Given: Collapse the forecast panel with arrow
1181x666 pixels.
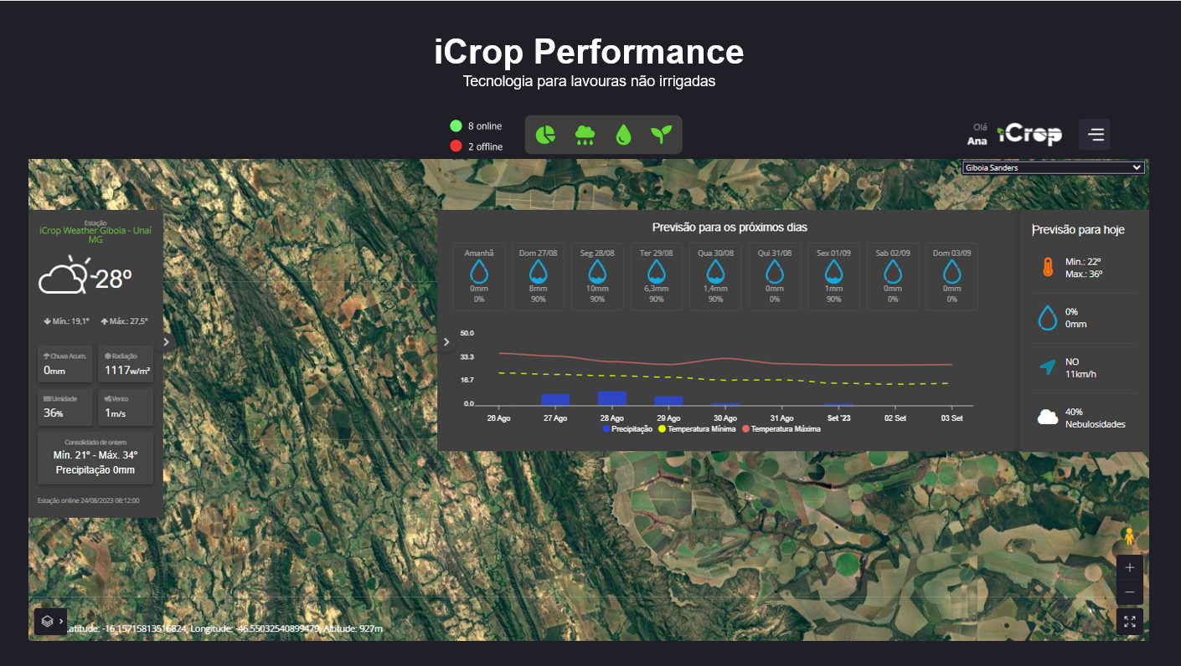Looking at the screenshot, I should 446,341.
